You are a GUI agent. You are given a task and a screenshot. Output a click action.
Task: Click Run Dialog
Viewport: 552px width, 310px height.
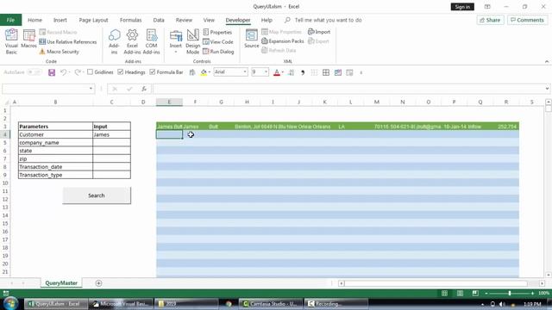click(x=218, y=52)
